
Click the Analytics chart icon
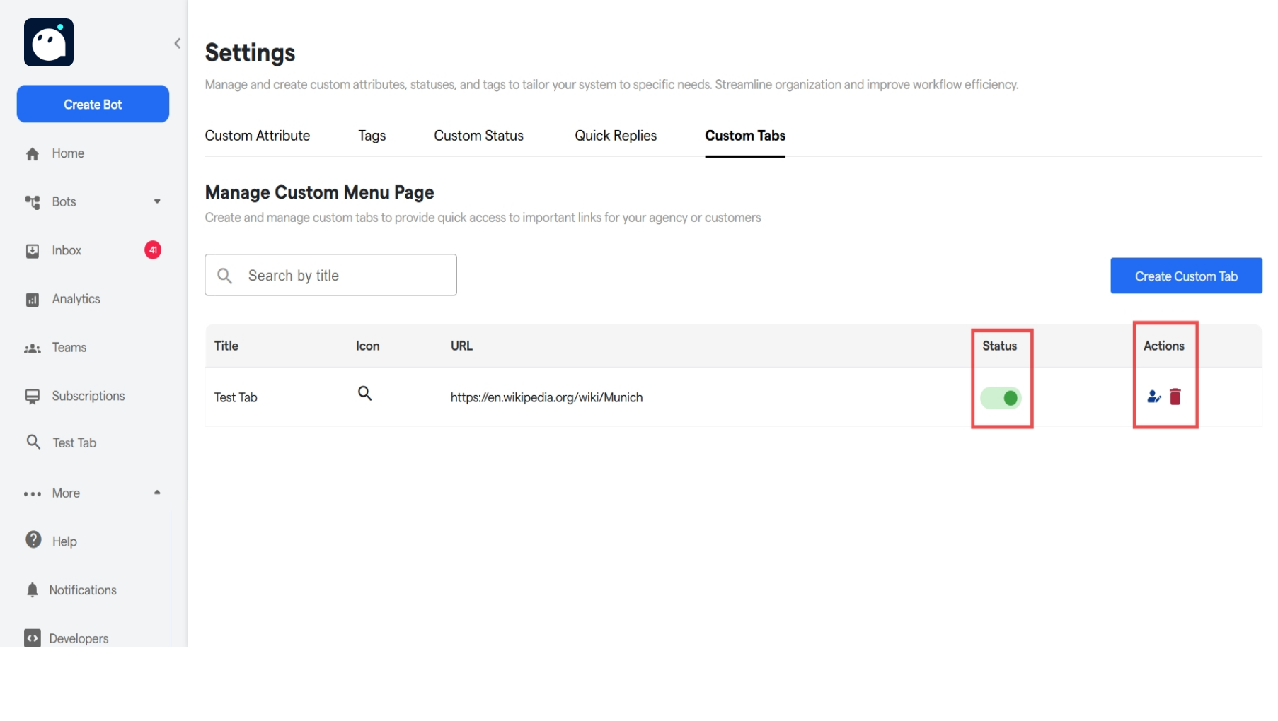tap(33, 300)
